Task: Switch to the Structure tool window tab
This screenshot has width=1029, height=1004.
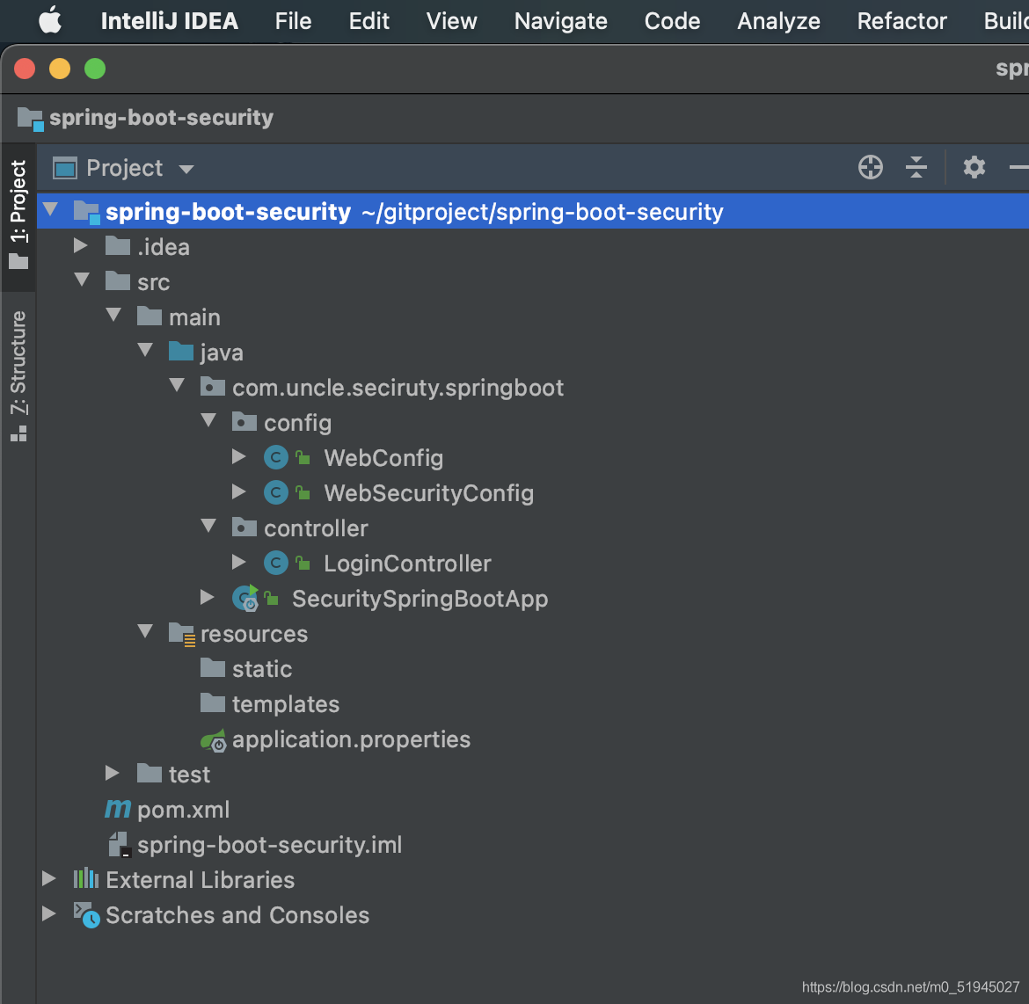Action: click(18, 376)
